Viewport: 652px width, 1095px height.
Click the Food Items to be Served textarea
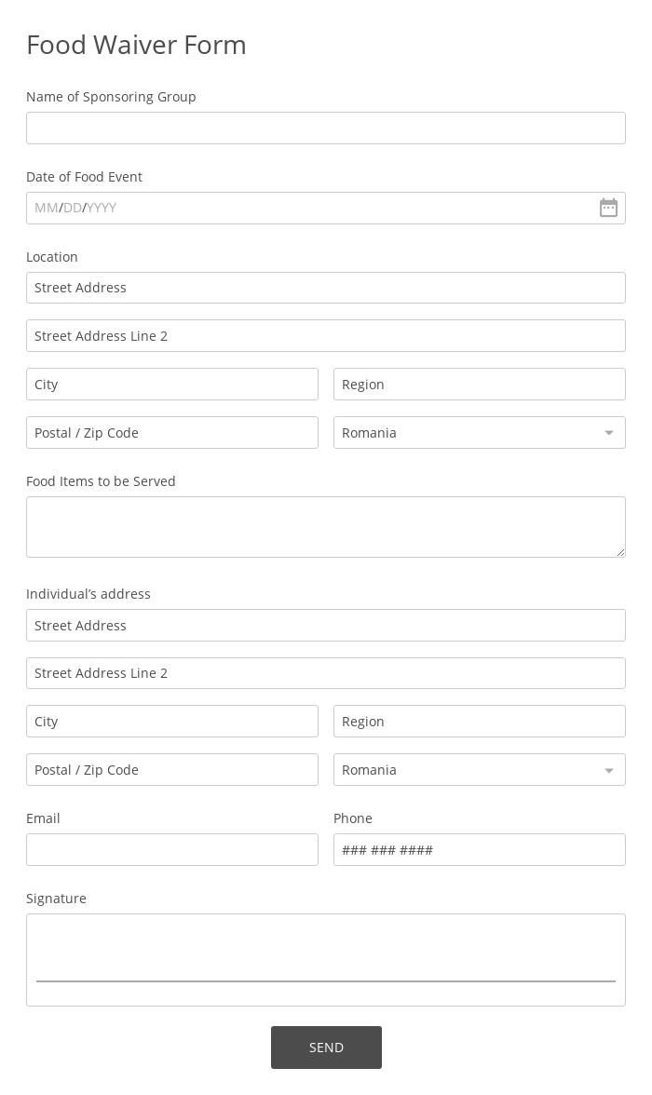(326, 526)
